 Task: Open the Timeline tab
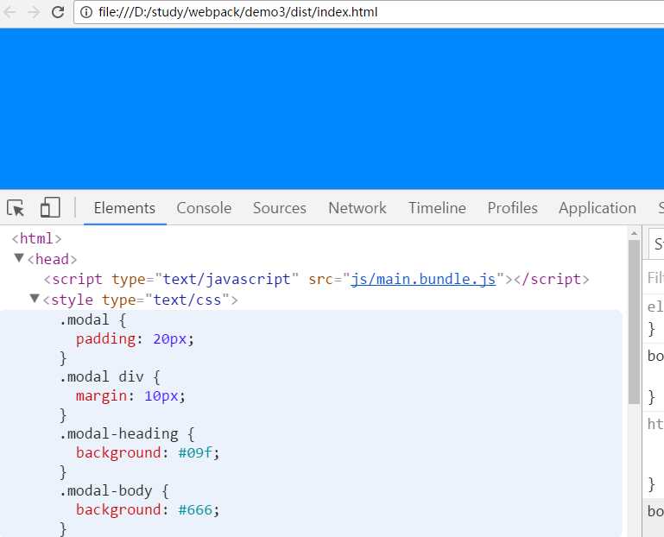click(x=437, y=208)
